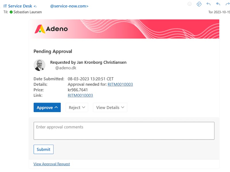Image resolution: width=230 pixels, height=172 pixels.
Task: Click the blue apps icon beside reactions
Action: (x=199, y=4)
